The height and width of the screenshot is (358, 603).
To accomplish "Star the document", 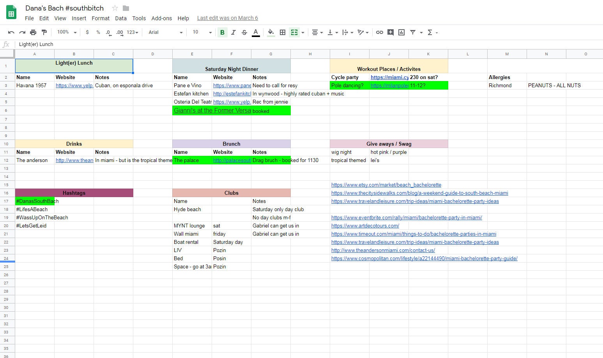I will pyautogui.click(x=115, y=8).
